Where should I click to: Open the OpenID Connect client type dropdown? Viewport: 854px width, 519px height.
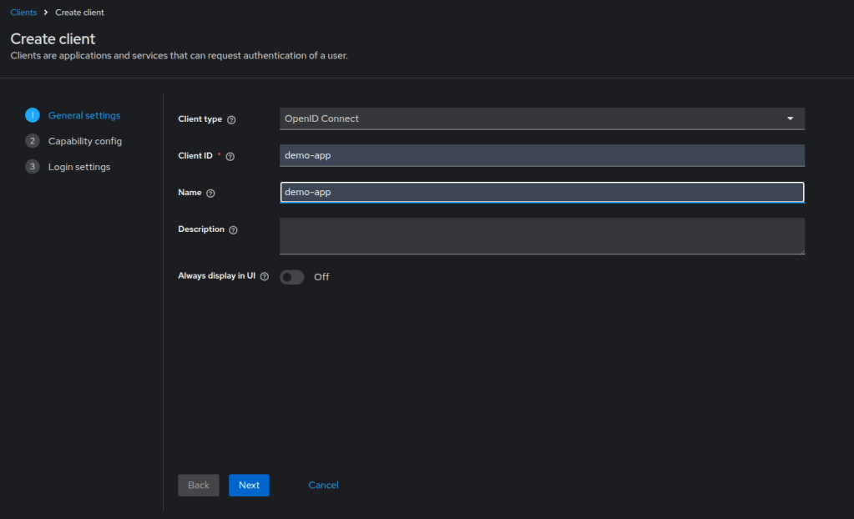(x=543, y=118)
